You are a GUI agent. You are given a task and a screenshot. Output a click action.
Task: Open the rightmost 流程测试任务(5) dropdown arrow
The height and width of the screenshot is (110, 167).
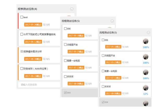tap(148, 33)
